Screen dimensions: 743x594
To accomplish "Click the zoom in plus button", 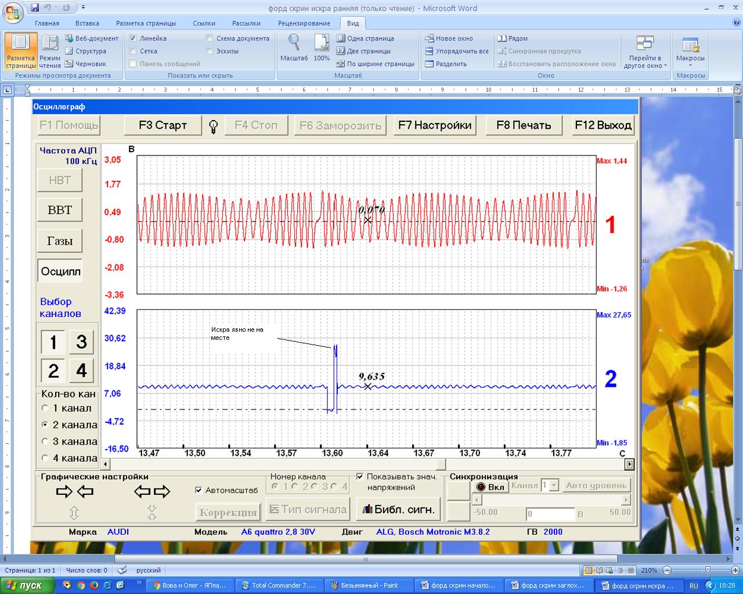I will click(735, 570).
